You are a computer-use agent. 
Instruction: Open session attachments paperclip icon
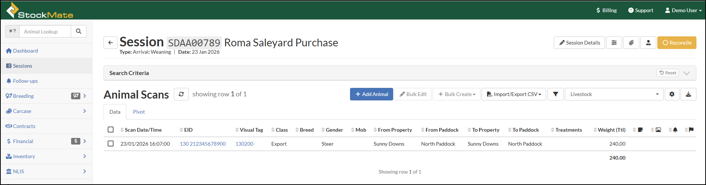tap(631, 43)
